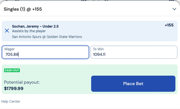Click the $1799.99 payout amount
This screenshot has height=109, width=180.
click(14, 89)
